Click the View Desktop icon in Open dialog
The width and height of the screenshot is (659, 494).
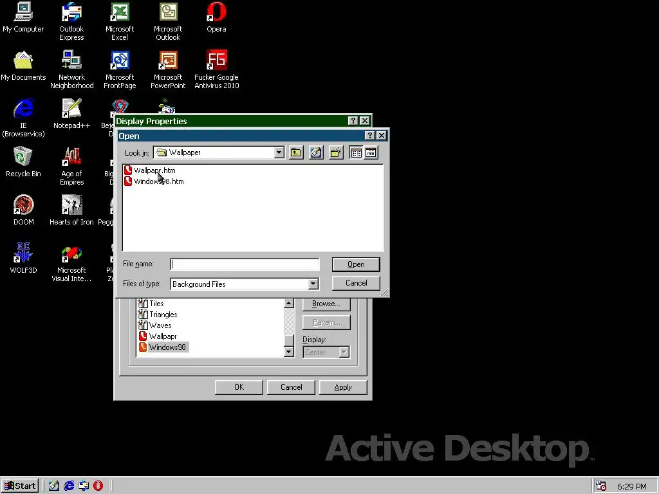pyautogui.click(x=316, y=152)
